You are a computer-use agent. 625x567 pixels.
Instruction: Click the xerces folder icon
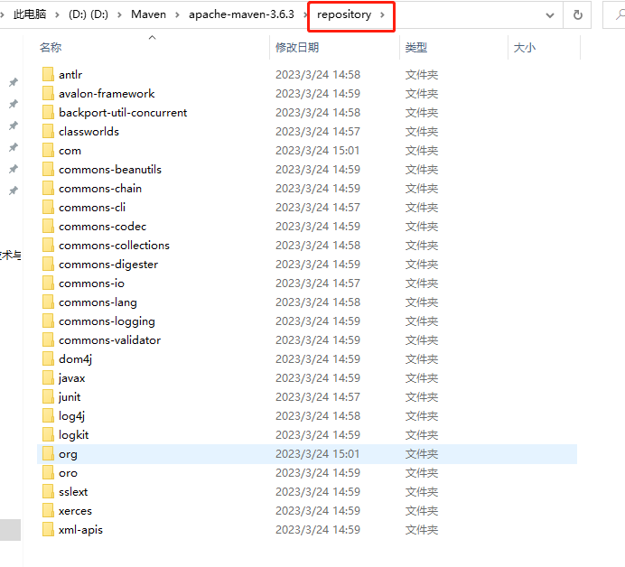coord(48,510)
